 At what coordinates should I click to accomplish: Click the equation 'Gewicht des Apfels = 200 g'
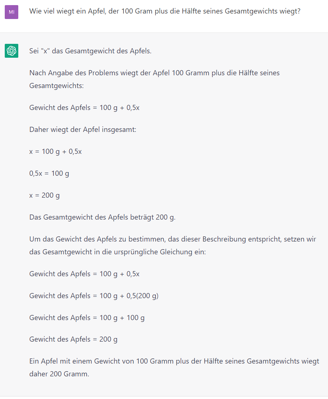[x=73, y=339]
